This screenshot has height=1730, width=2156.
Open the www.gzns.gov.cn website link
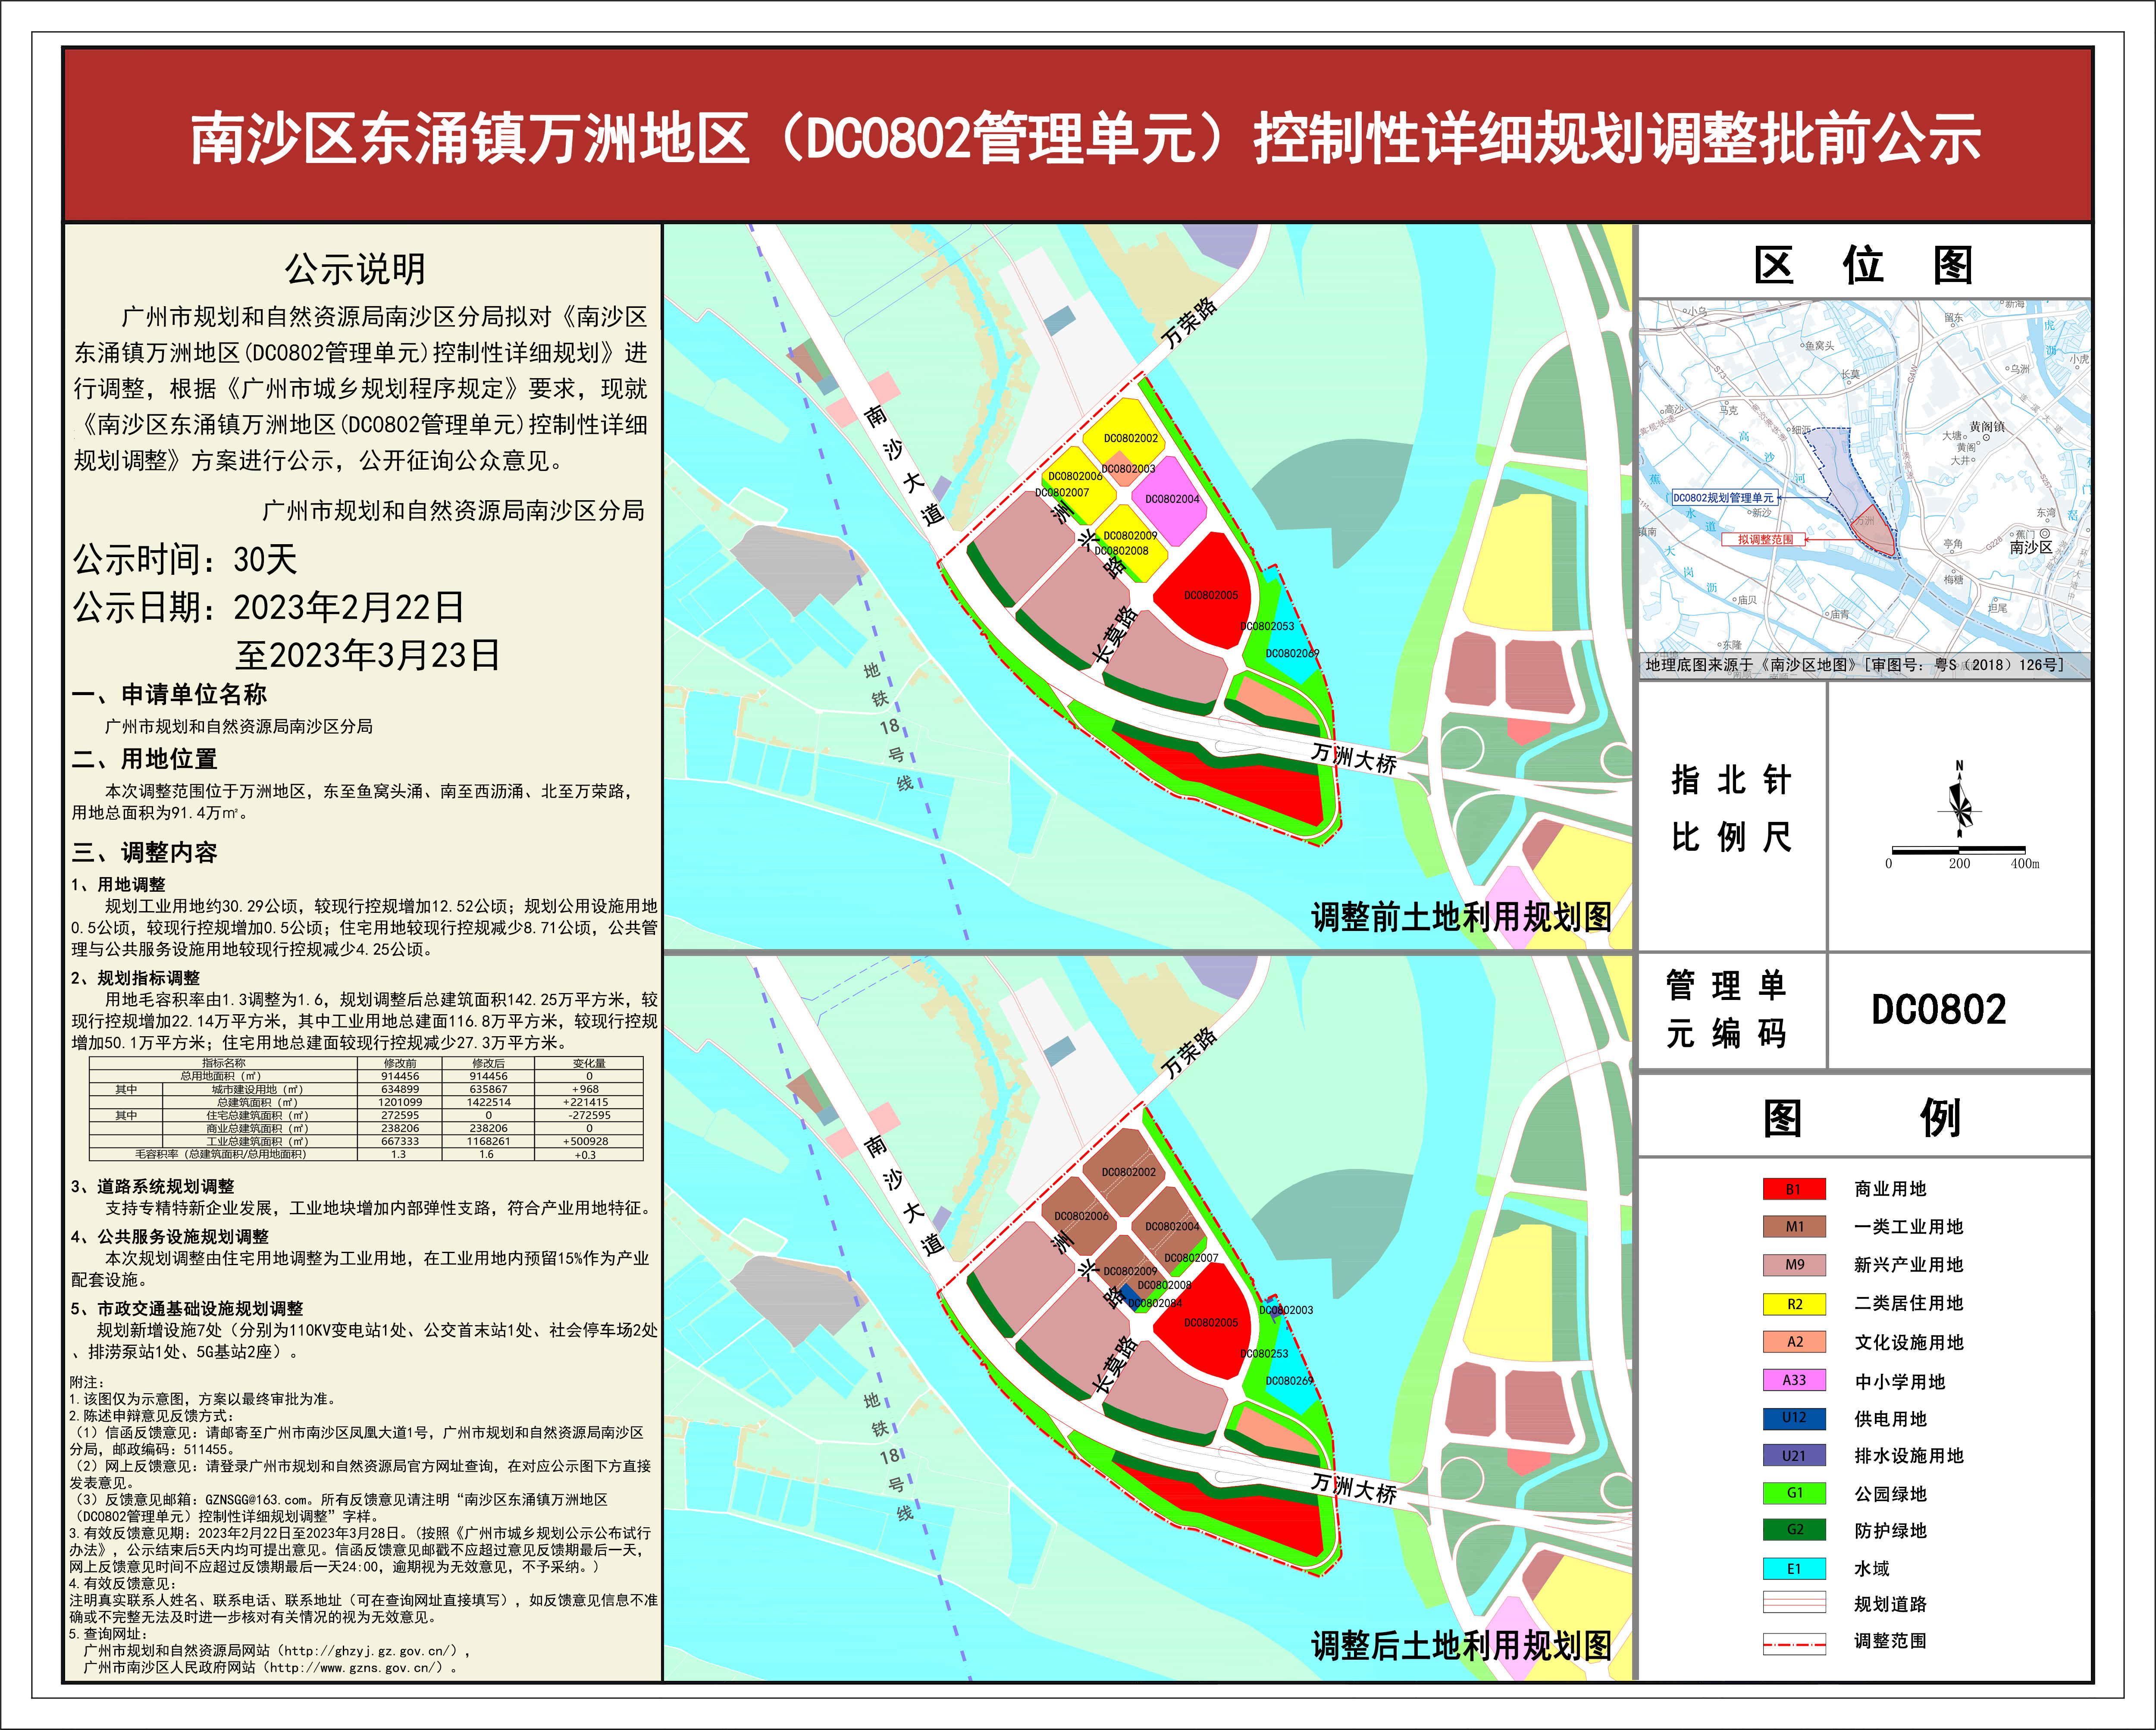coord(354,1668)
